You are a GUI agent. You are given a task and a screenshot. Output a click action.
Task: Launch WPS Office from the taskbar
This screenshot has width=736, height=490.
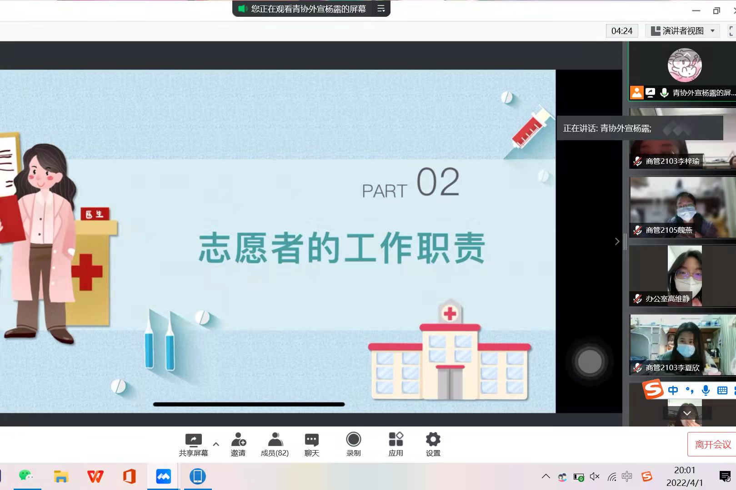pos(95,476)
